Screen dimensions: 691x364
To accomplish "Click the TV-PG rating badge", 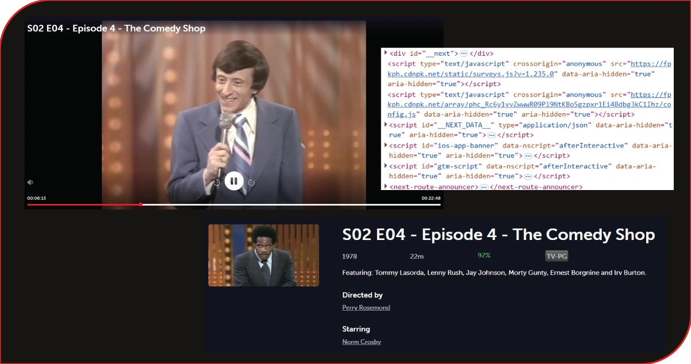I will pos(556,256).
